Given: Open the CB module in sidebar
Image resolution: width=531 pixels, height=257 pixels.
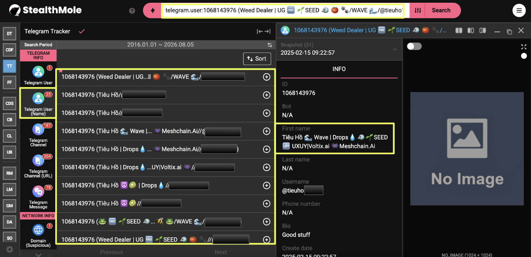Looking at the screenshot, I should (x=10, y=120).
